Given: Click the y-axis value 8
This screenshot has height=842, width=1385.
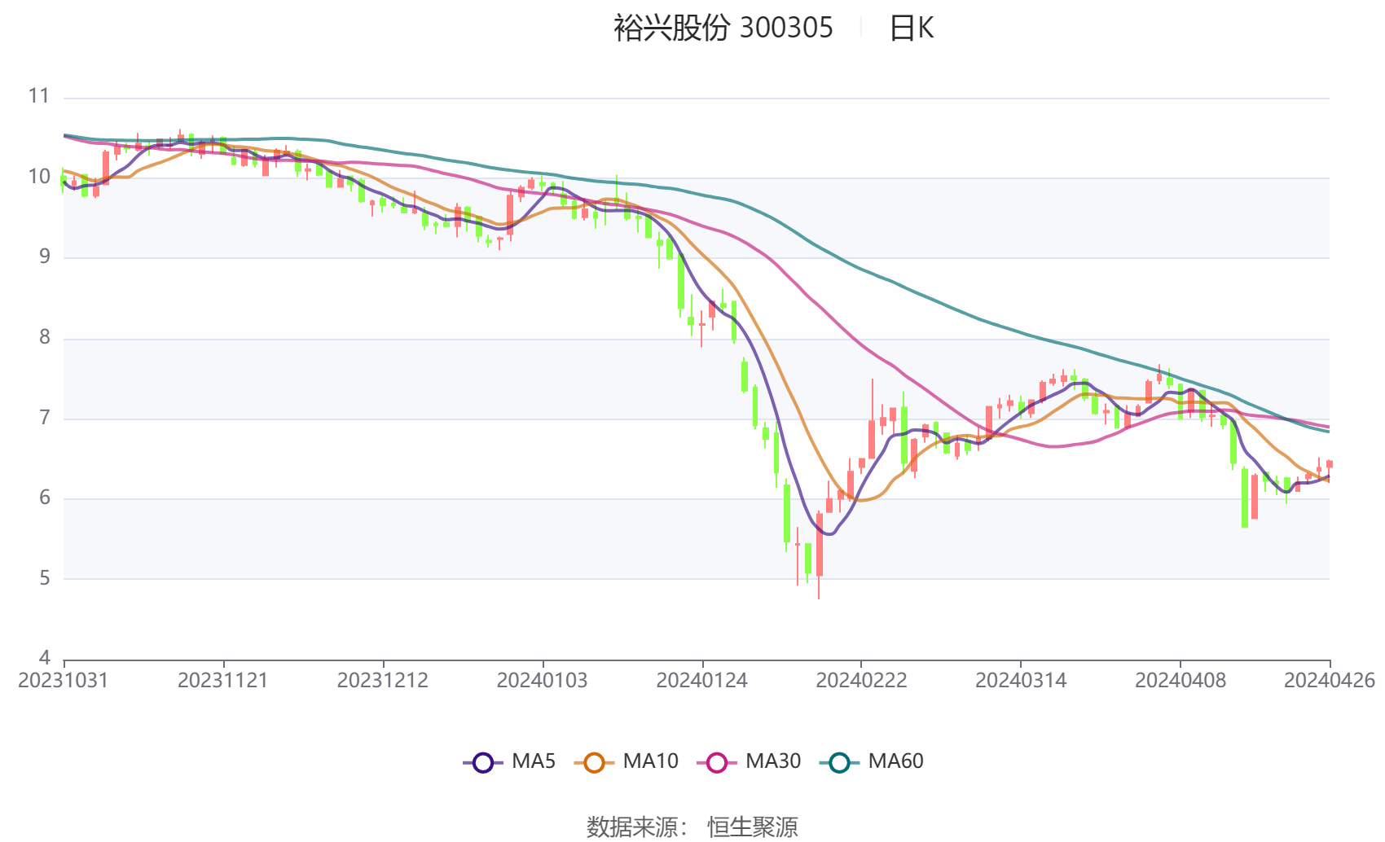Looking at the screenshot, I should pyautogui.click(x=45, y=337).
